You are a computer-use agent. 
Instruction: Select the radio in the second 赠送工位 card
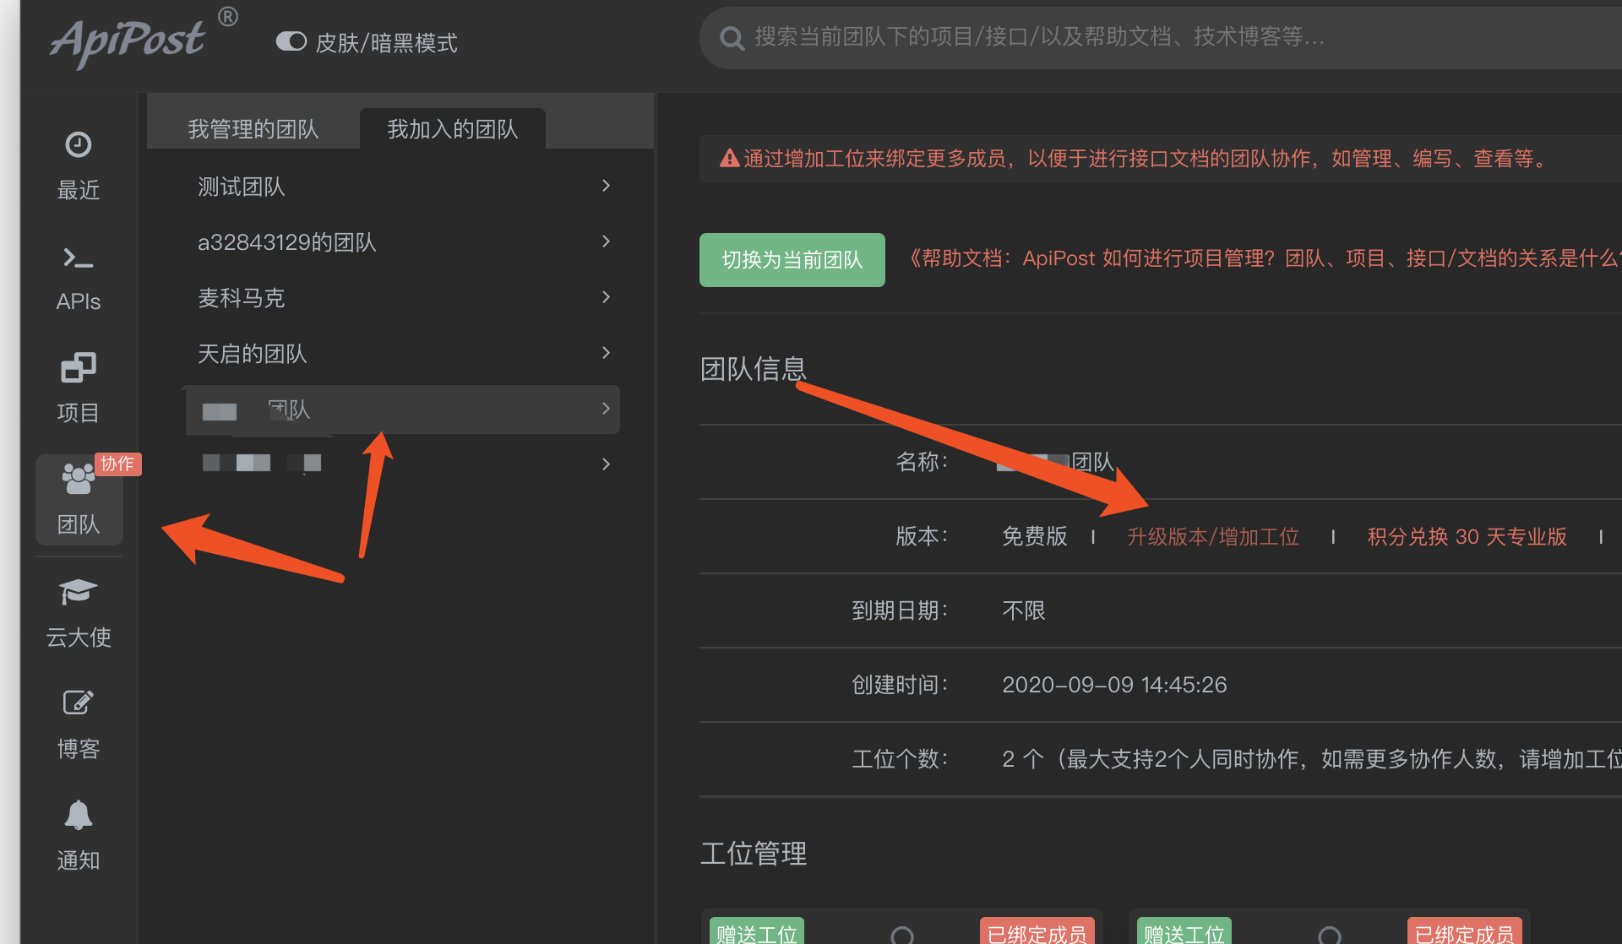tap(1330, 935)
